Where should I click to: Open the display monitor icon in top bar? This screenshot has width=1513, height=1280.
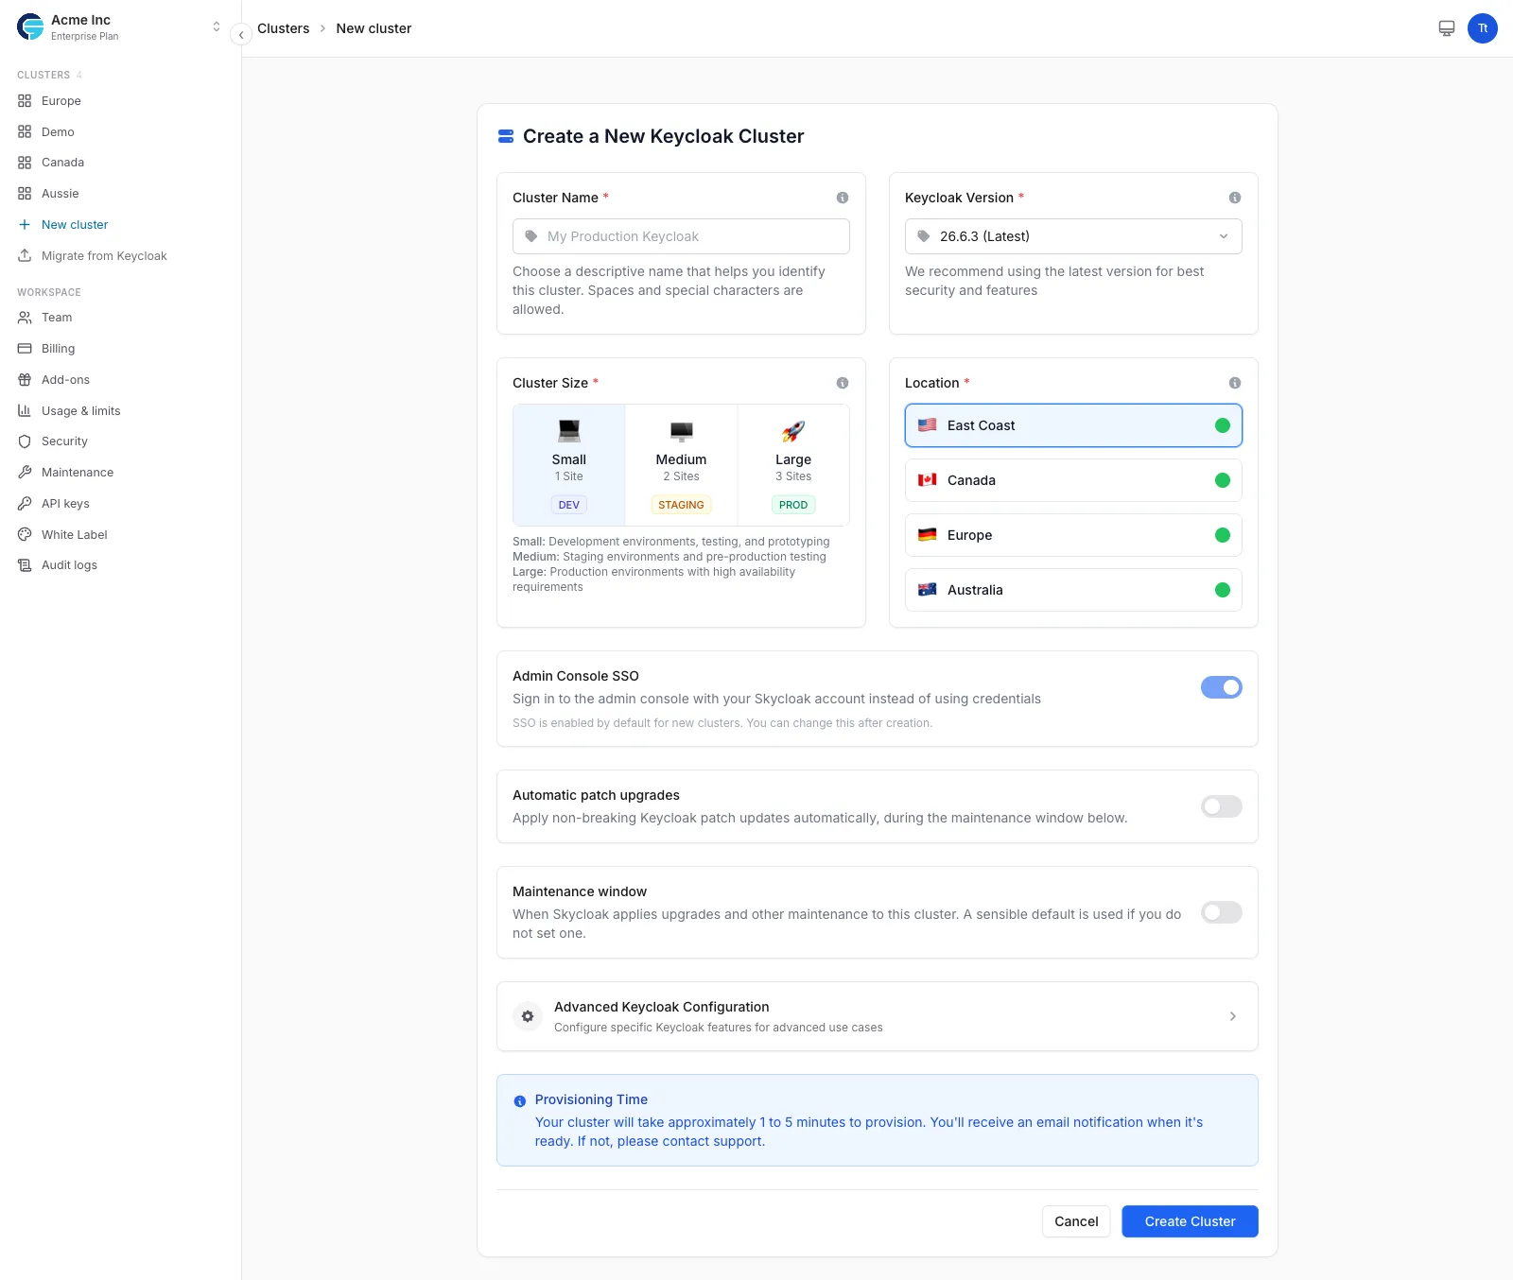tap(1447, 28)
